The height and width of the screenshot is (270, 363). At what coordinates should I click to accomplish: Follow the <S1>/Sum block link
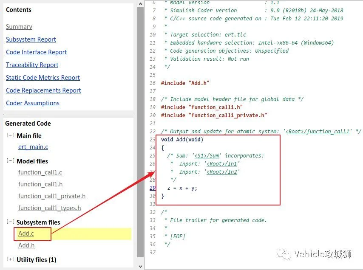207,156
